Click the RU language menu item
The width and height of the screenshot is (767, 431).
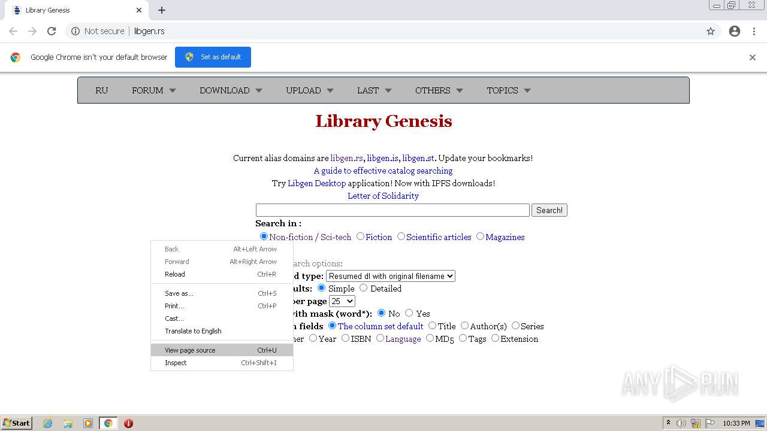pyautogui.click(x=102, y=90)
